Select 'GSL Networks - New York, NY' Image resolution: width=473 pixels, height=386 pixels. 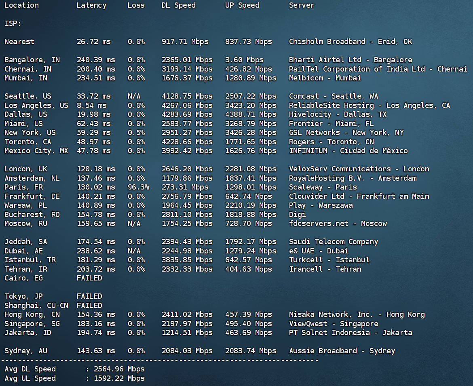click(x=346, y=133)
